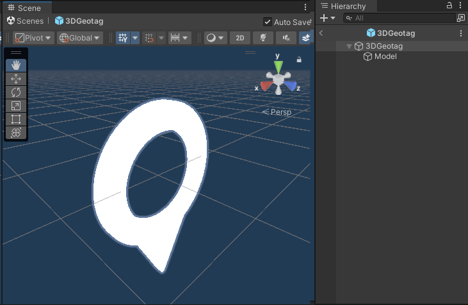Toggle scene audio mute button
468x305 pixels.
click(x=286, y=38)
